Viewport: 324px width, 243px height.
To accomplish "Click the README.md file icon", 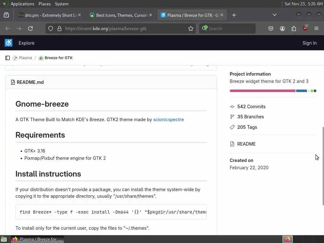I will [x=13, y=82].
